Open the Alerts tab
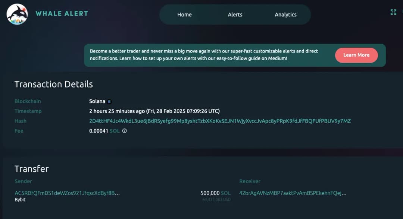Screen dimensions: 403x219 (x=235, y=15)
